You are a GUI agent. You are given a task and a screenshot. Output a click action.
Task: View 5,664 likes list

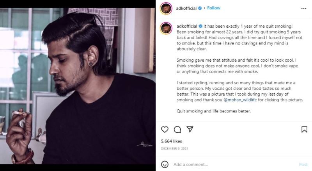[171, 141]
